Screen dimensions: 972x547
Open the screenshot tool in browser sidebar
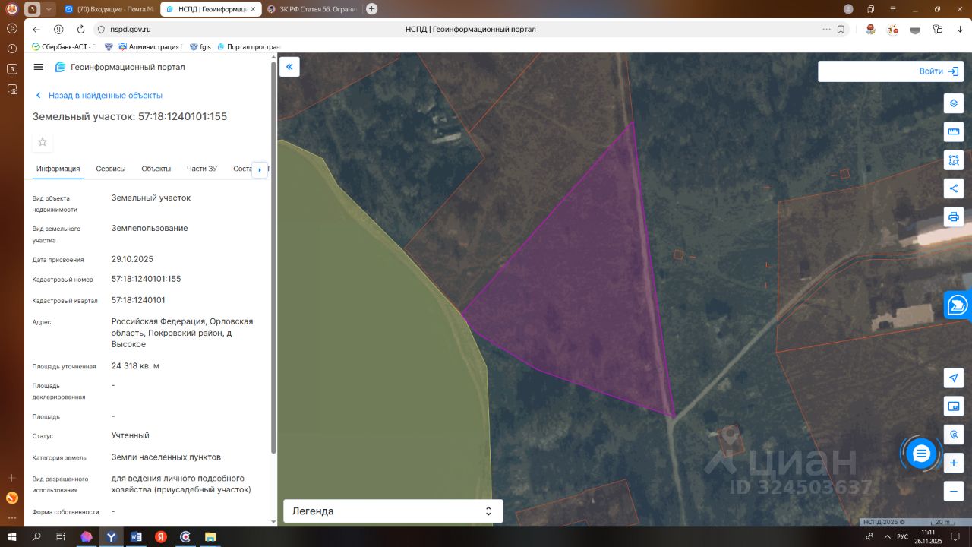(11, 89)
